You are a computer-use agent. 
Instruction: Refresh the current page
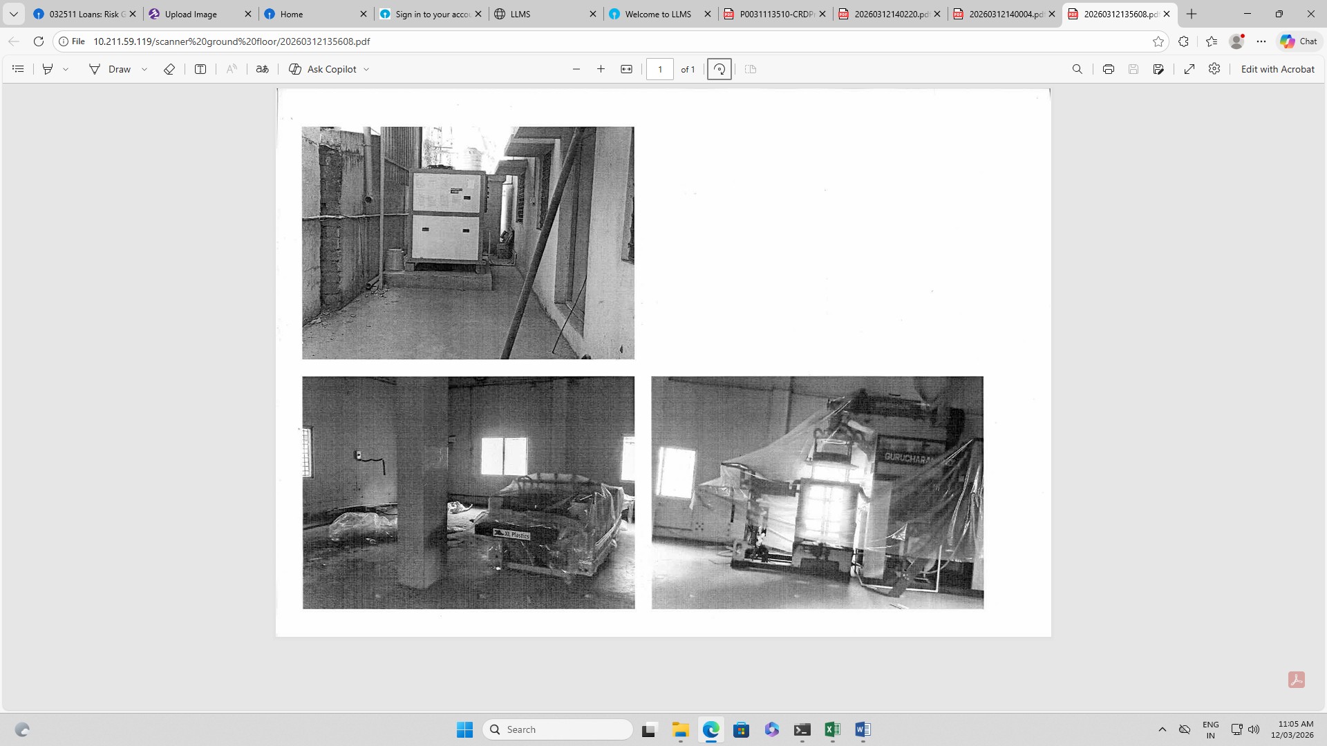pyautogui.click(x=39, y=41)
